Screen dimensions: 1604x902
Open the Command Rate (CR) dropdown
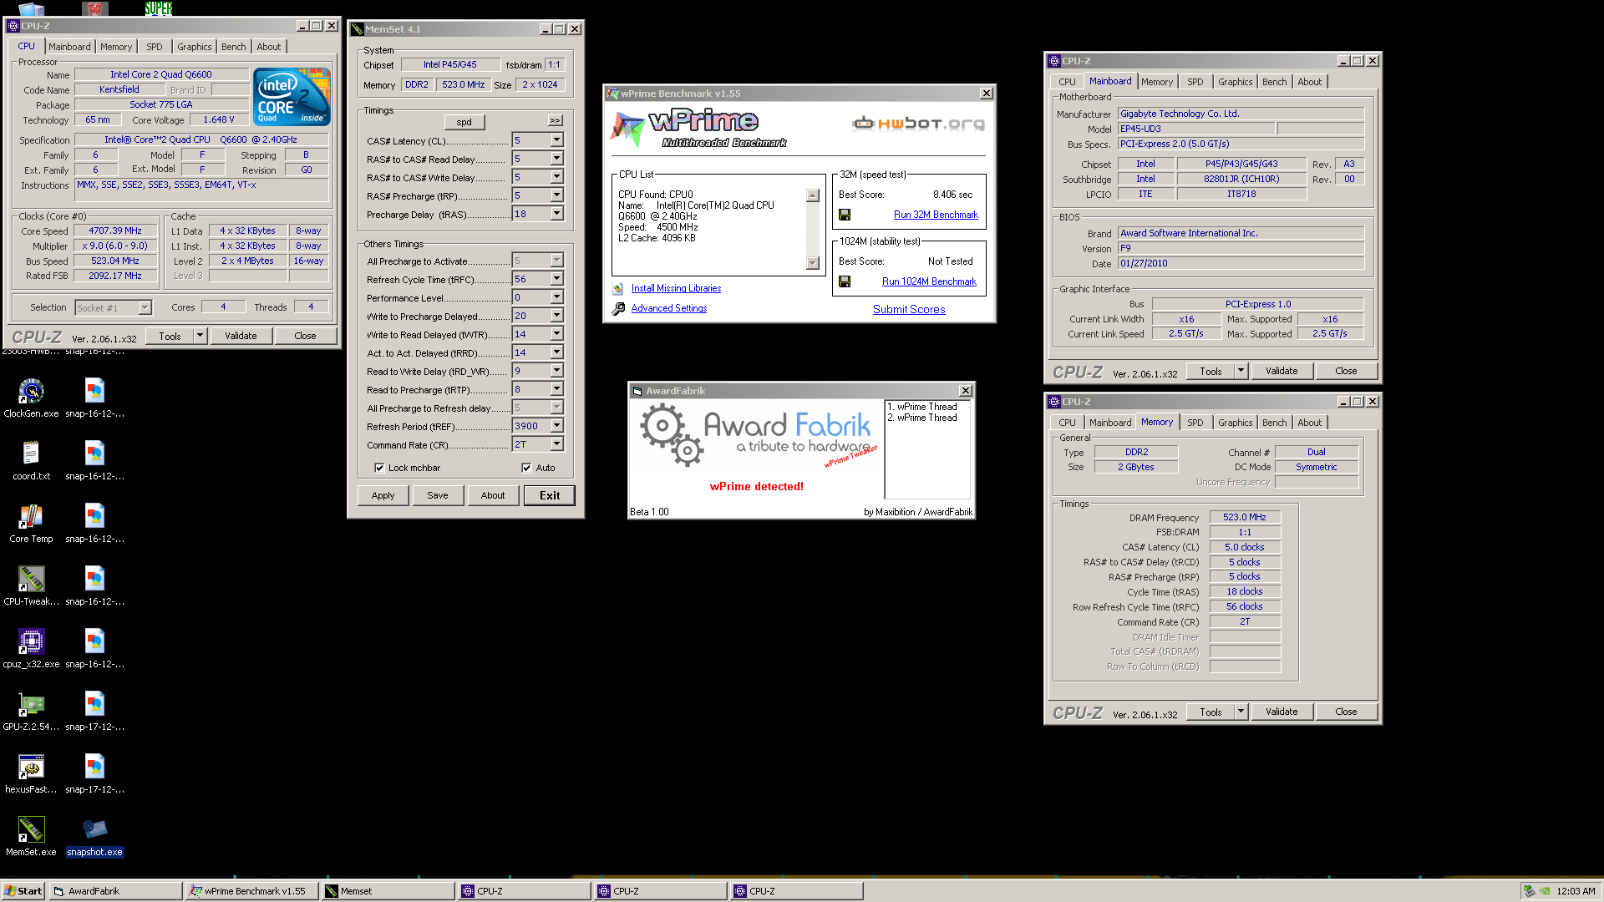tap(556, 444)
